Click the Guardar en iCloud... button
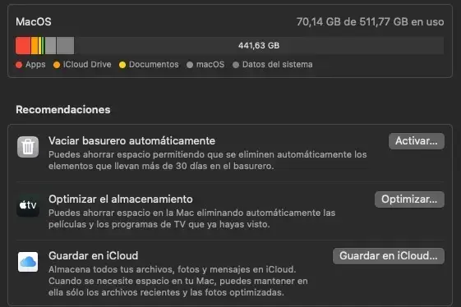 [389, 256]
